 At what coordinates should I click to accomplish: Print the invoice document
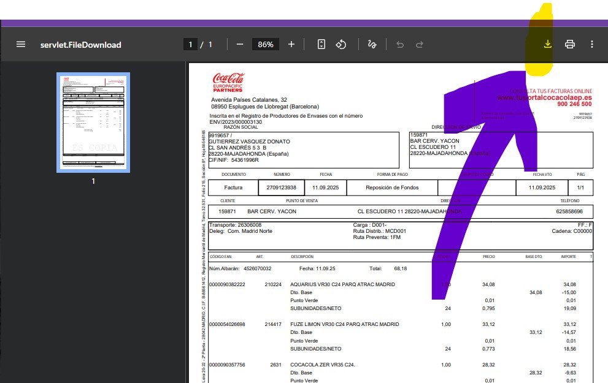click(570, 45)
